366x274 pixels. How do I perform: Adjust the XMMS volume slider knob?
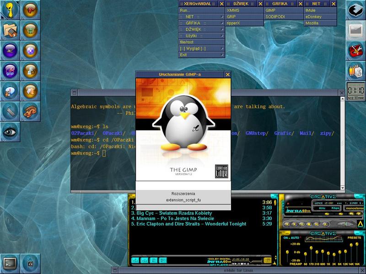(327, 214)
